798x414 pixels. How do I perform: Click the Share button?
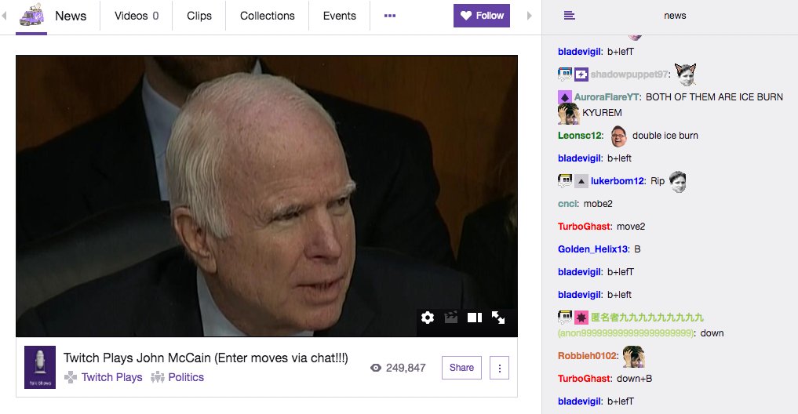click(461, 368)
